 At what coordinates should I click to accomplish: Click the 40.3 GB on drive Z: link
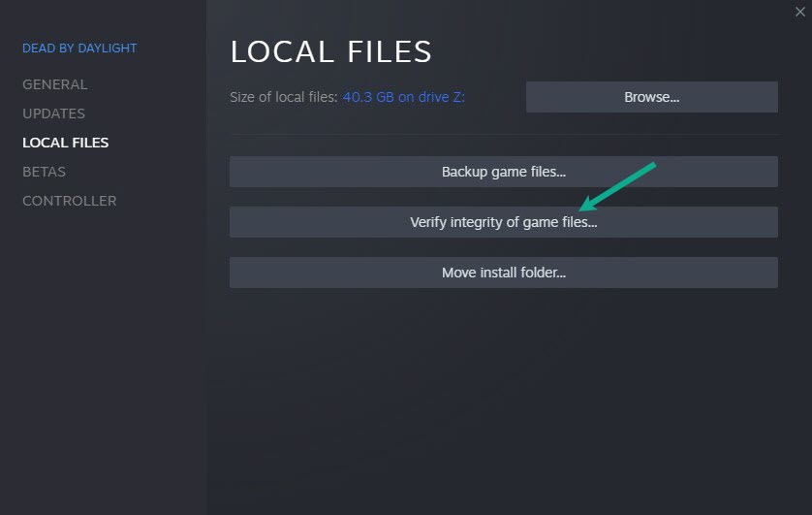point(403,97)
